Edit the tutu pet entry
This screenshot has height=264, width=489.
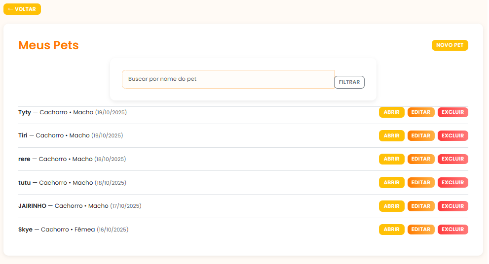421,183
